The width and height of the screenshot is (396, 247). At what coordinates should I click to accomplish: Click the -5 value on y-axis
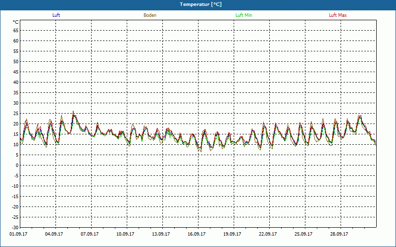[16, 176]
